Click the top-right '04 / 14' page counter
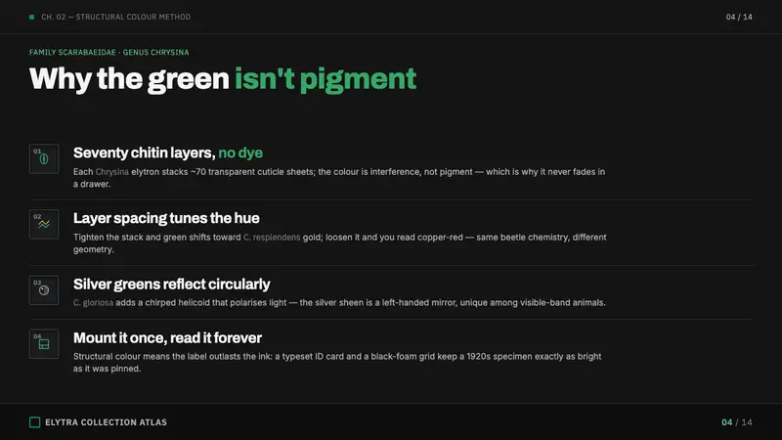This screenshot has width=782, height=440. coord(739,17)
